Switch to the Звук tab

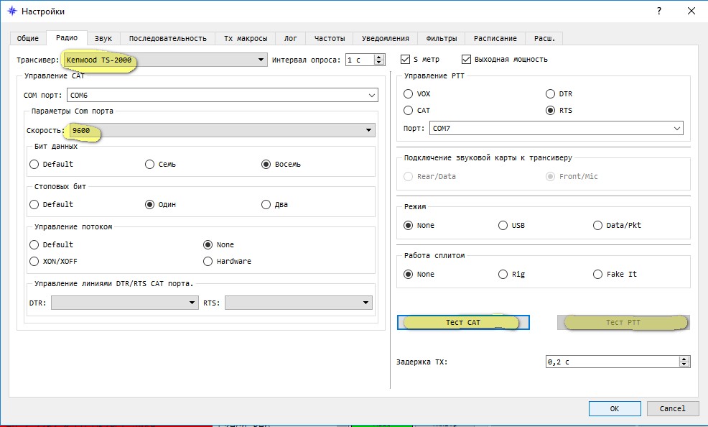point(103,38)
